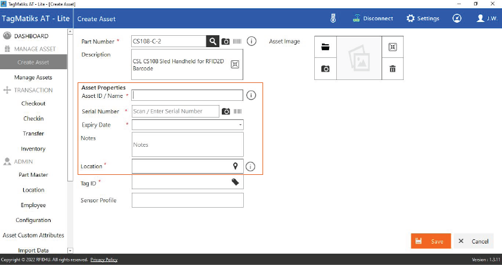Open Manage Assets in sidebar
Image resolution: width=502 pixels, height=265 pixels.
(33, 77)
